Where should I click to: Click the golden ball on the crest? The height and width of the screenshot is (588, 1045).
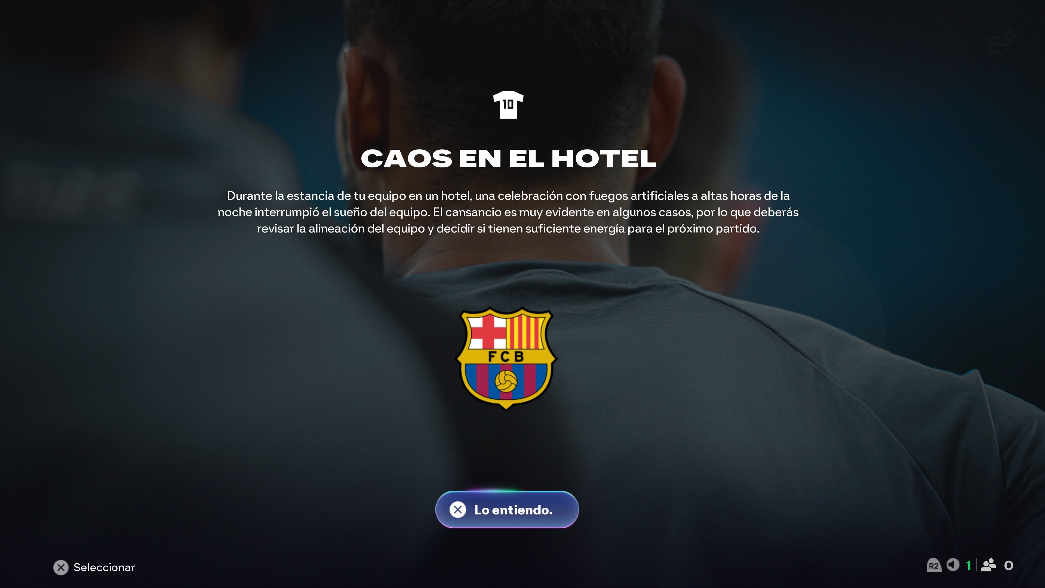[506, 381]
